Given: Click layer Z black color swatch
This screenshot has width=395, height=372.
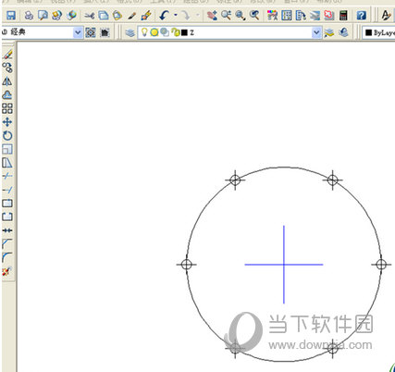Looking at the screenshot, I should 184,32.
